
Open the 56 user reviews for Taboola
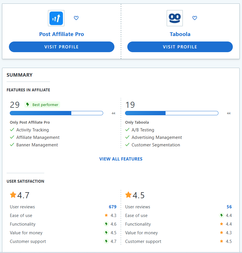click(229, 207)
